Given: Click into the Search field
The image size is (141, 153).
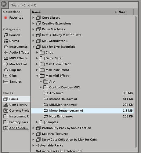Looking at the screenshot, I should point(74,5).
